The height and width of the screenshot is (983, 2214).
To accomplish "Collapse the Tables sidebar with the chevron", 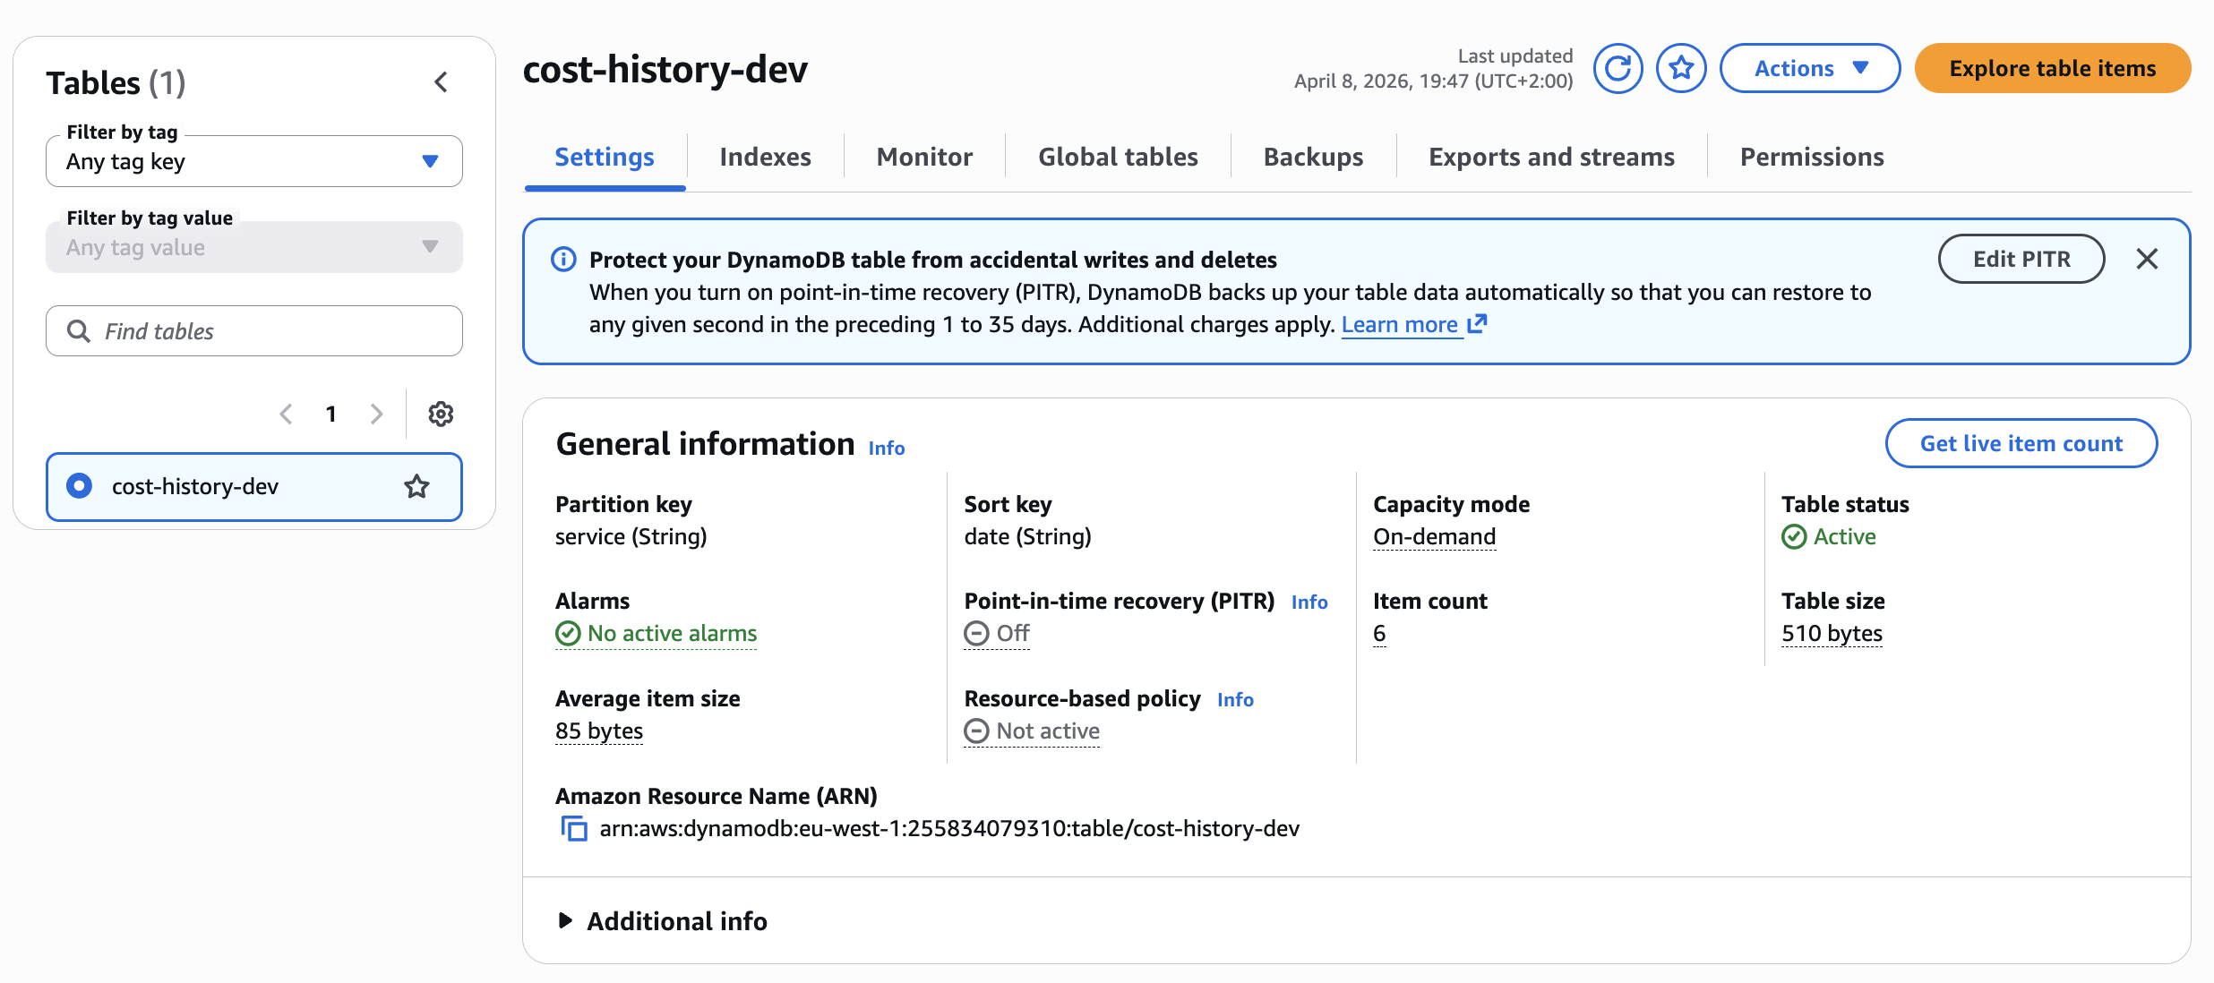I will click(x=441, y=81).
